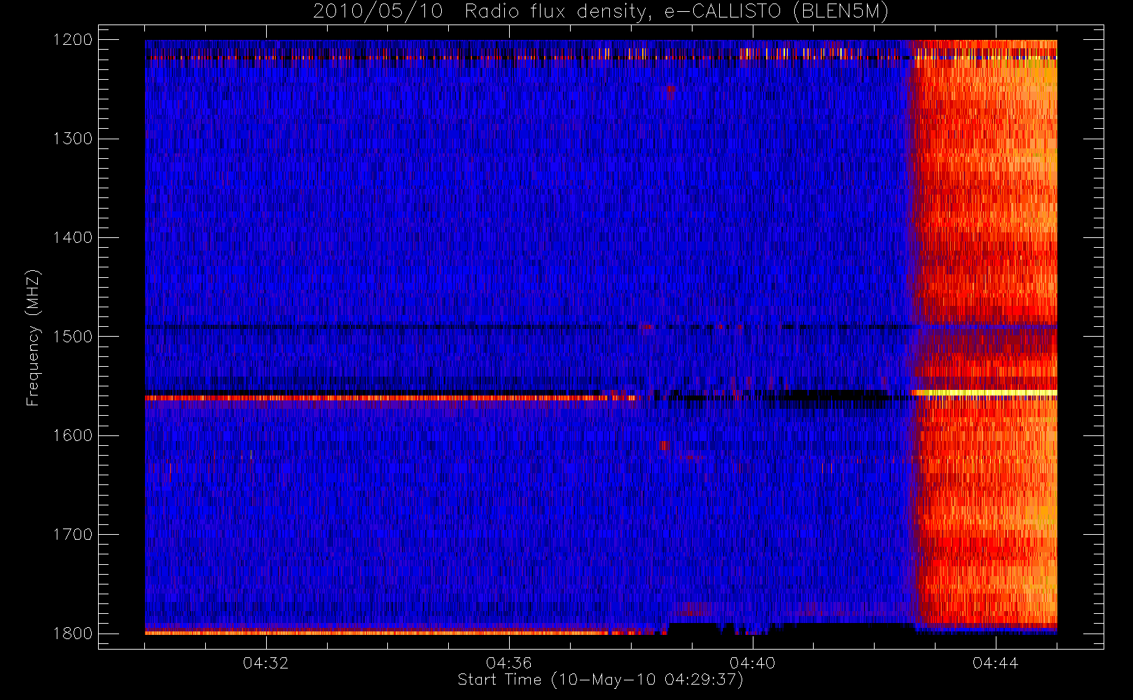Click the 1500 frequency tick label

[x=73, y=337]
